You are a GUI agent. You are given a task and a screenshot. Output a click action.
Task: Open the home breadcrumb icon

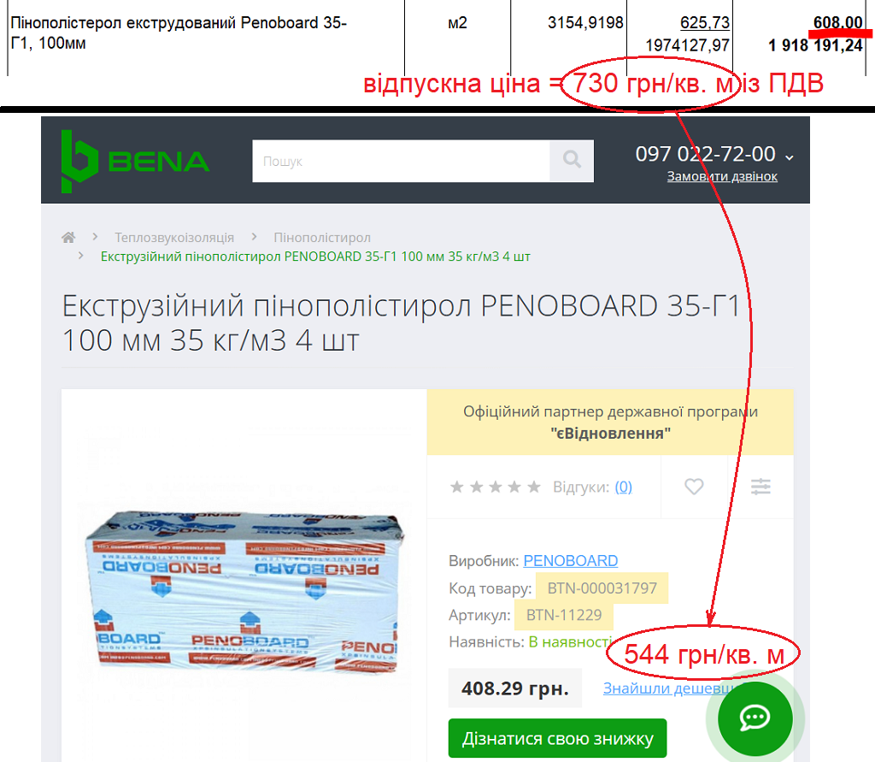[68, 238]
